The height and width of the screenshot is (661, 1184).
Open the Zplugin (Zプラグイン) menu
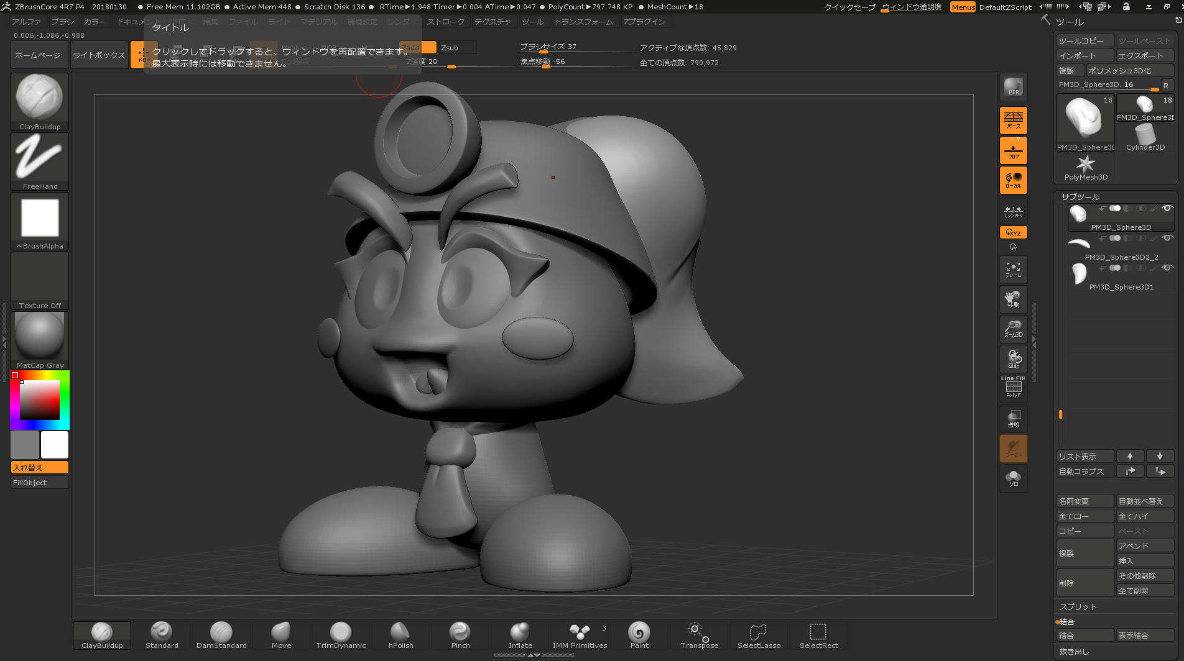point(644,22)
